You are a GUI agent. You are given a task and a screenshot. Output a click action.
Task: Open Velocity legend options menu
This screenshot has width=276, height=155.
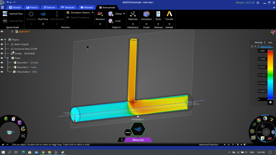(265, 42)
